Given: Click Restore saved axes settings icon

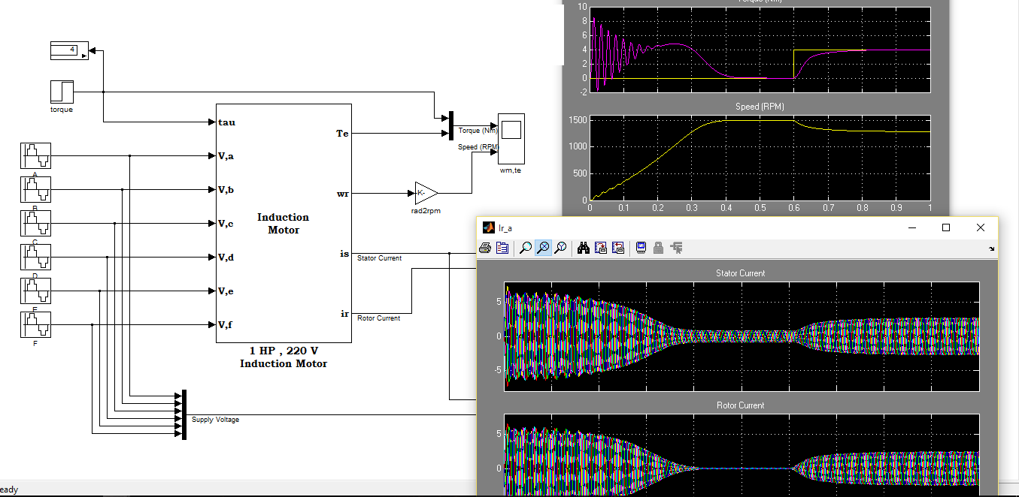Looking at the screenshot, I should pyautogui.click(x=618, y=248).
